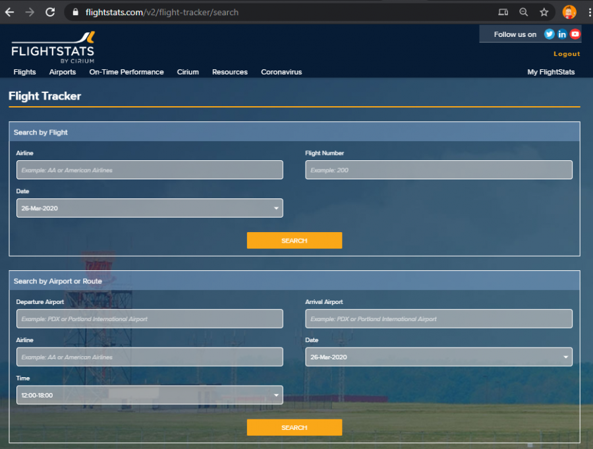The width and height of the screenshot is (593, 449).
Task: Open the Chrome three-dot menu
Action: coord(589,12)
